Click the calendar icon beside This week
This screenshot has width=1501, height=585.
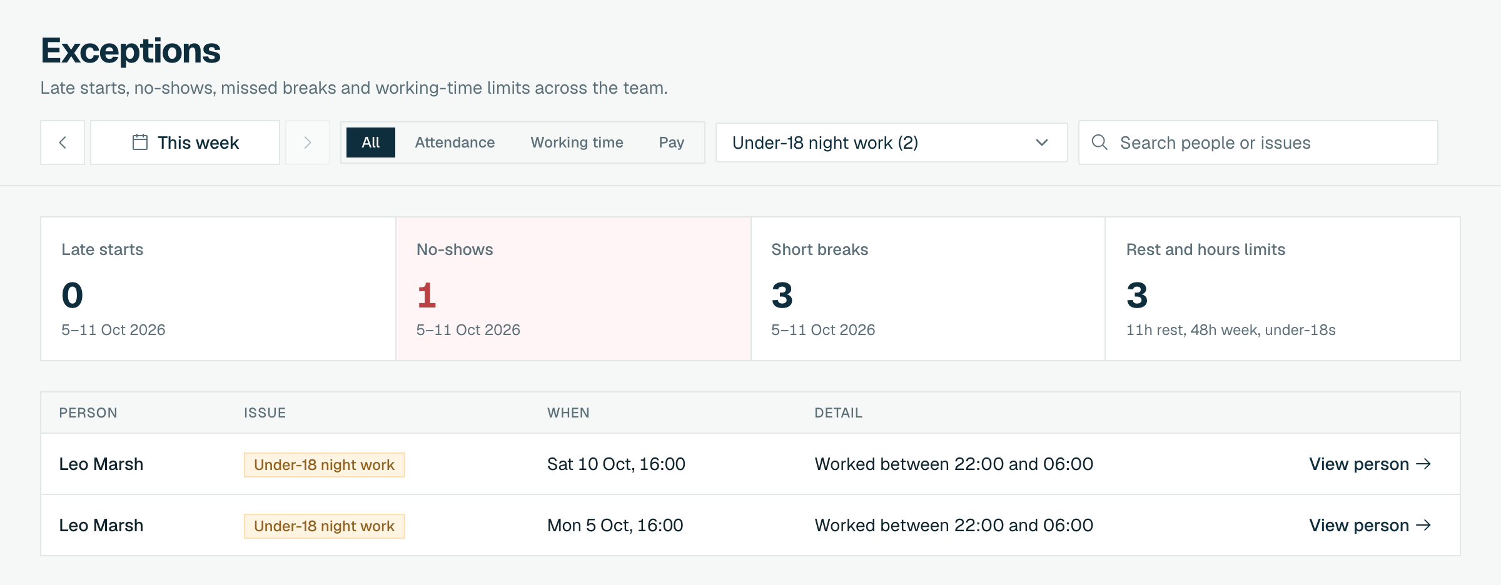[140, 142]
